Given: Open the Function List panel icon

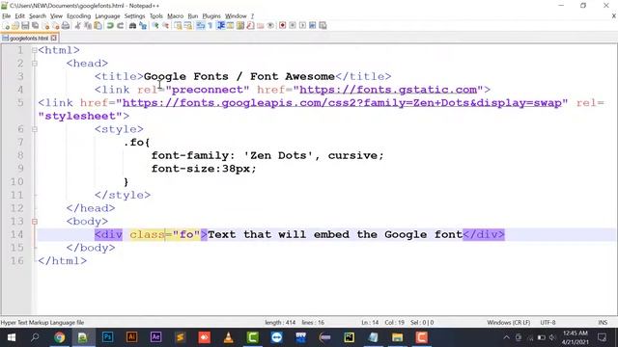Looking at the screenshot, I should tap(250, 26).
